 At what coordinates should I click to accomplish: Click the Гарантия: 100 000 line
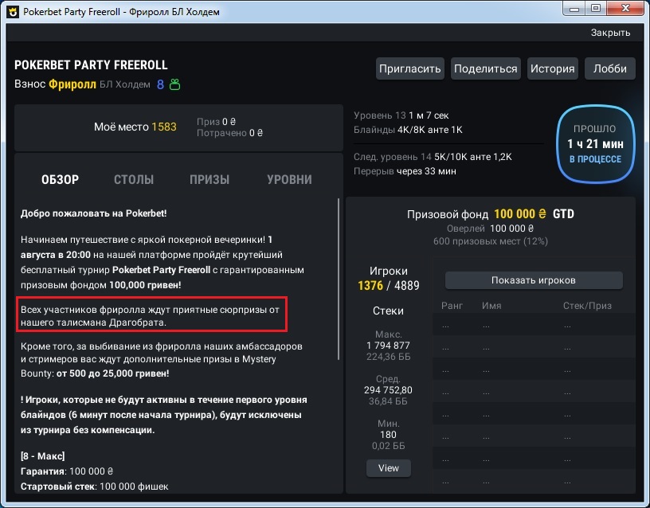tap(67, 471)
